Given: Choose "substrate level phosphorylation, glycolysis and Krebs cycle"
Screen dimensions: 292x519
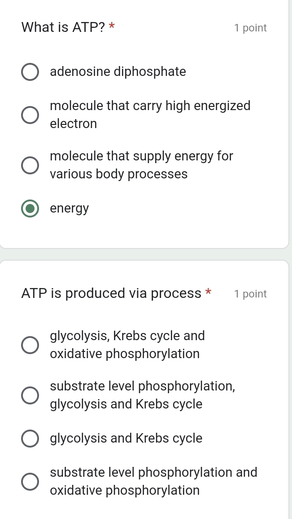Looking at the screenshot, I should [x=30, y=395].
